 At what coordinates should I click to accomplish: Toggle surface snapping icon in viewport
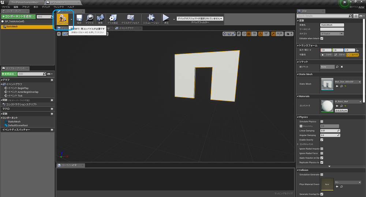[244, 34]
